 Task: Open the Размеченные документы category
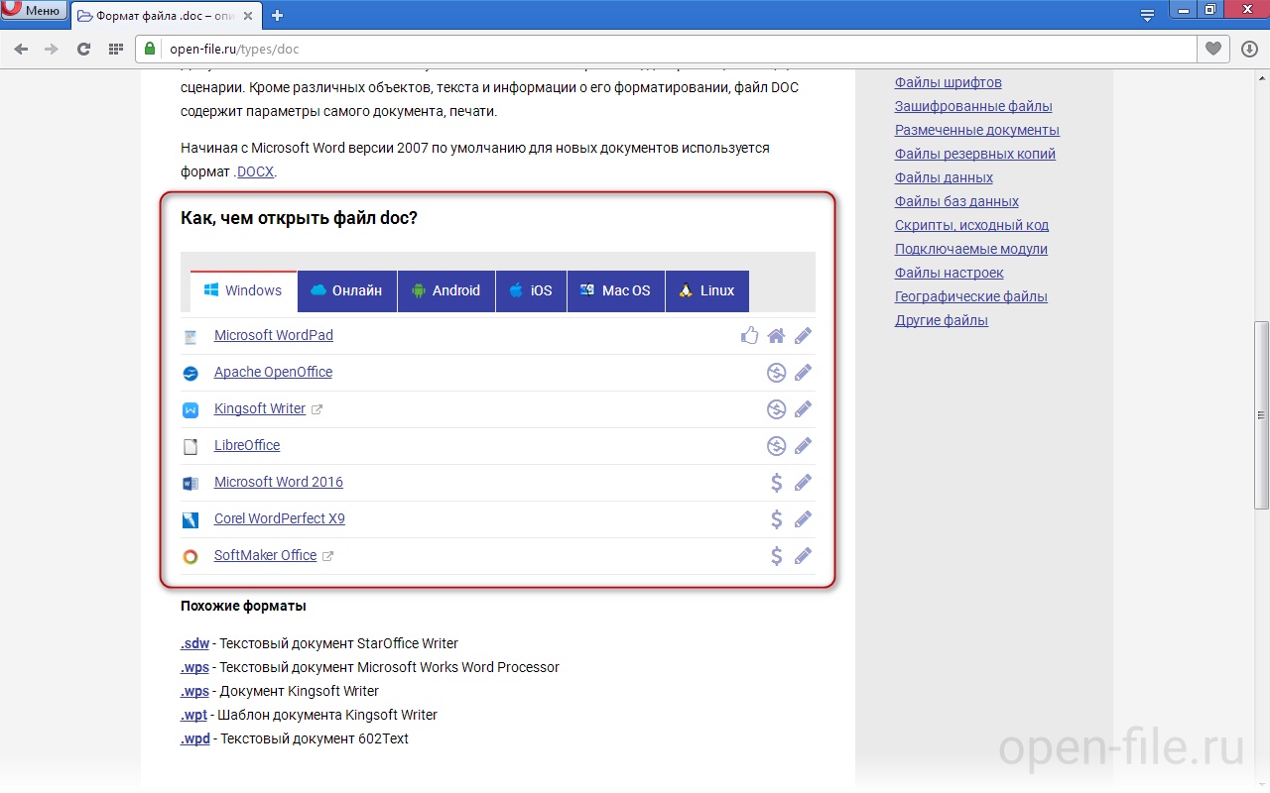click(977, 130)
